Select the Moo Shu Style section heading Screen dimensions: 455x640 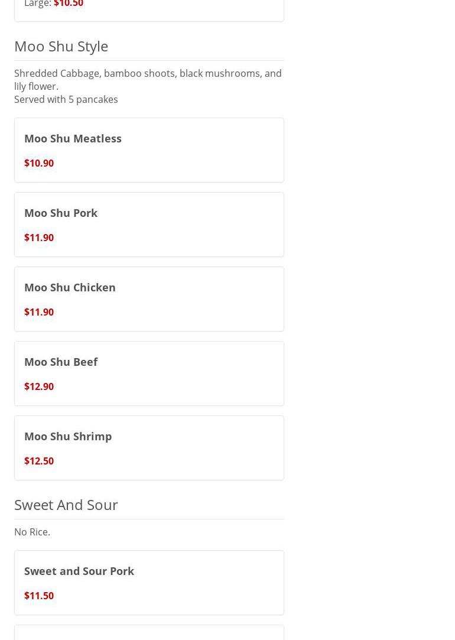click(x=61, y=46)
